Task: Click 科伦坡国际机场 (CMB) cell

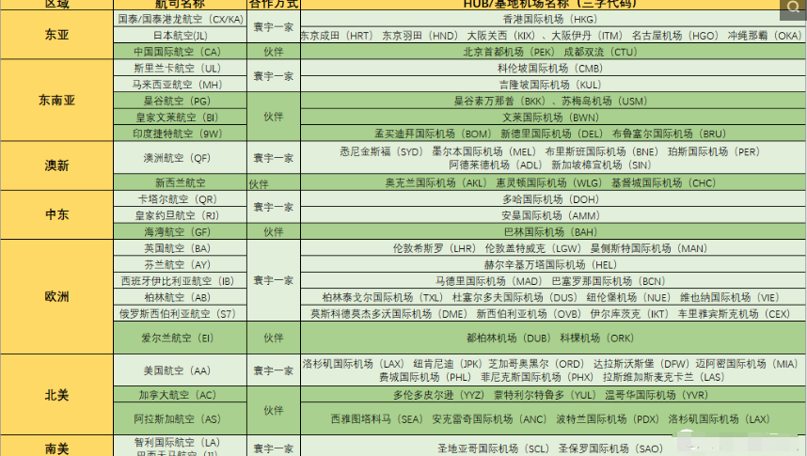Action: pos(553,68)
